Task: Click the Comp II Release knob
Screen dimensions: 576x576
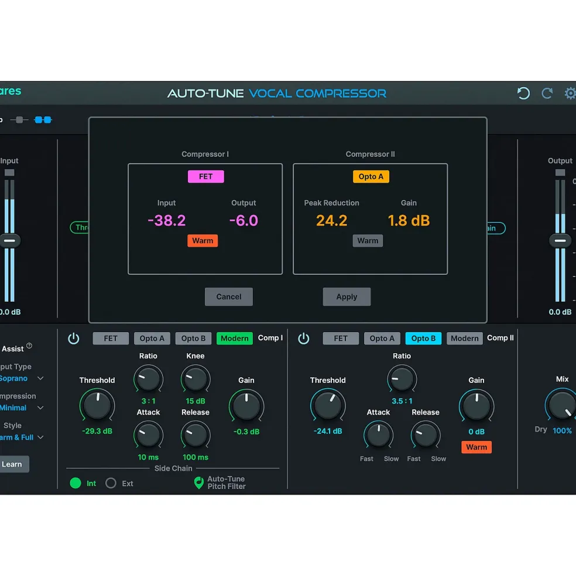Action: pos(425,435)
